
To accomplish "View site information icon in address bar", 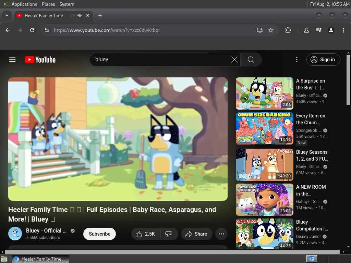I will tap(47, 30).
